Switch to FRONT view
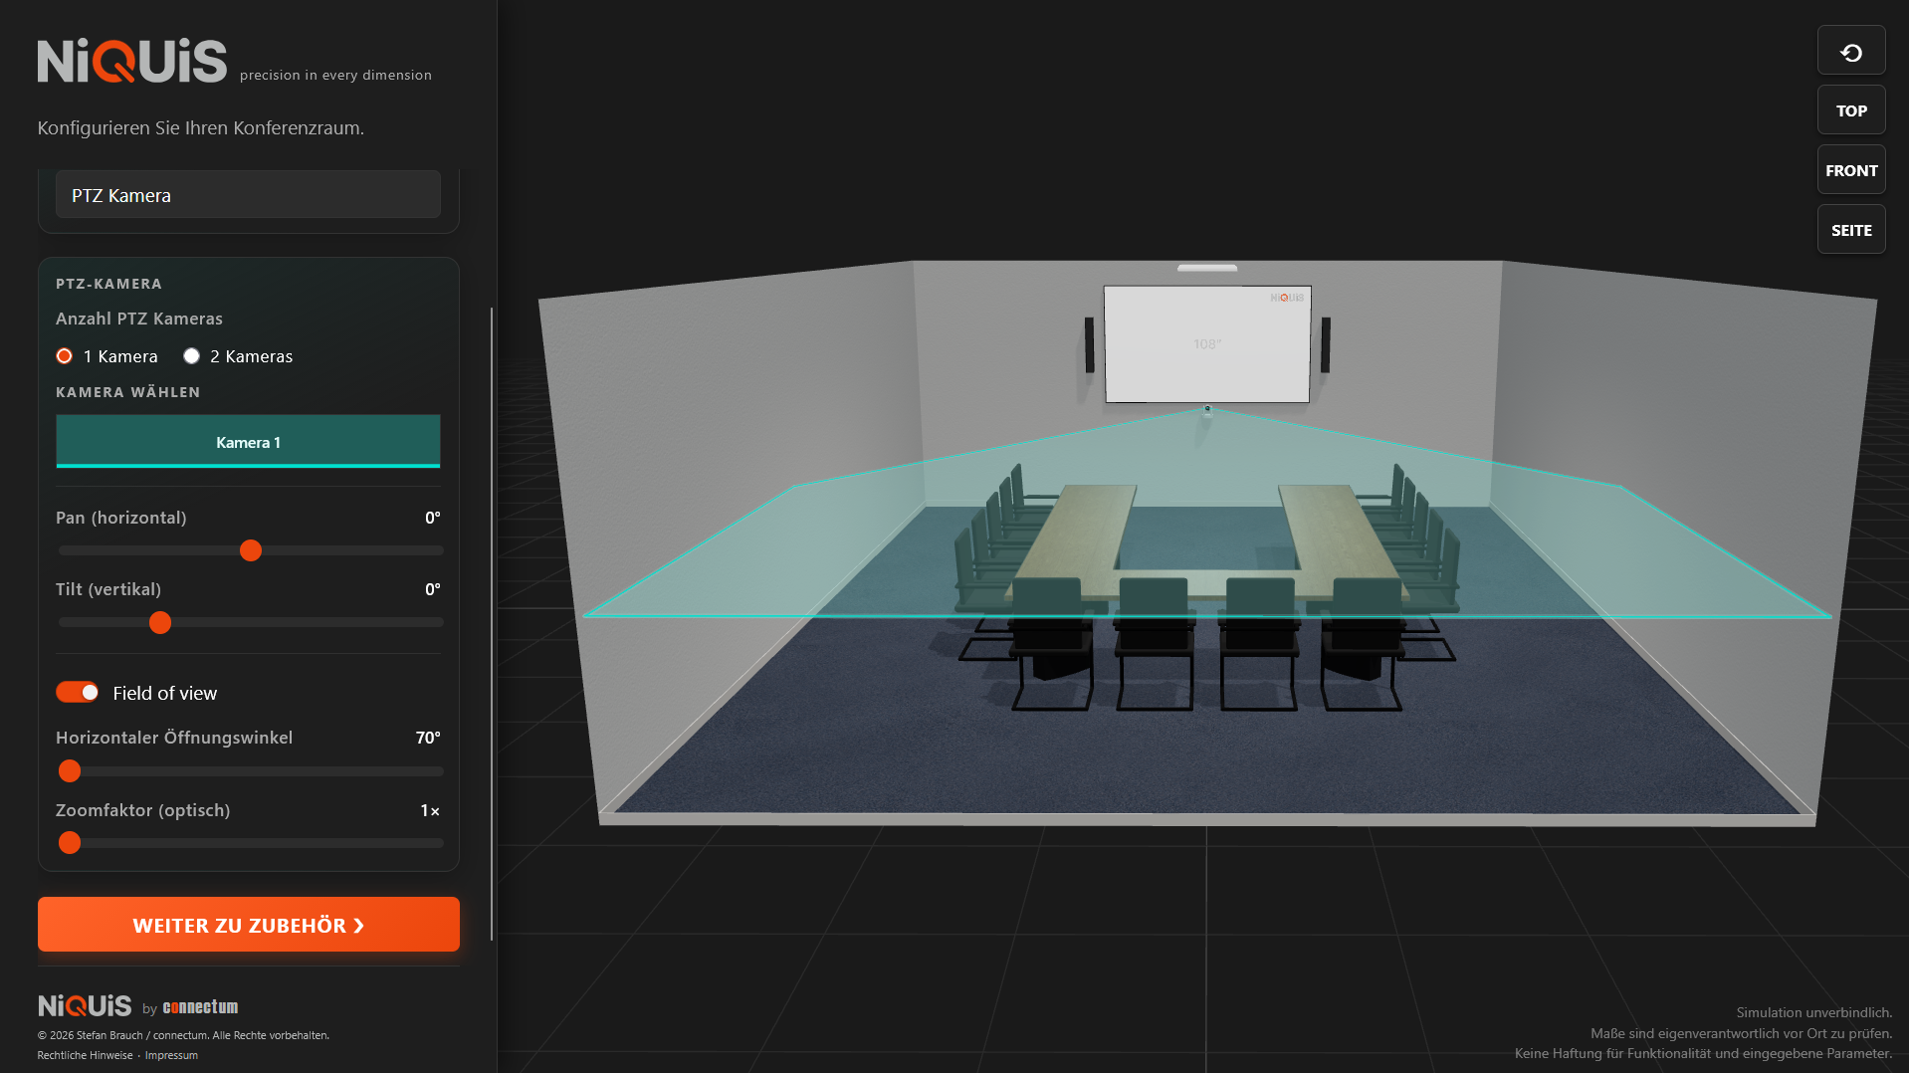 coord(1851,170)
